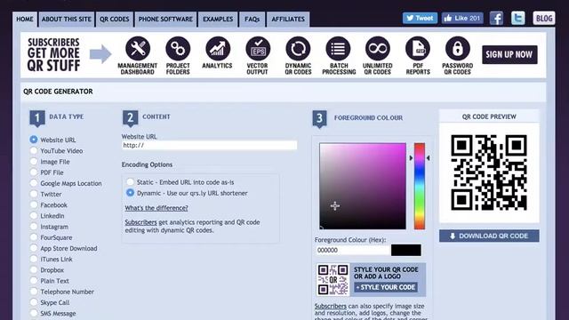The height and width of the screenshot is (320, 569).
Task: Choose the SMS Message data type
Action: click(34, 313)
